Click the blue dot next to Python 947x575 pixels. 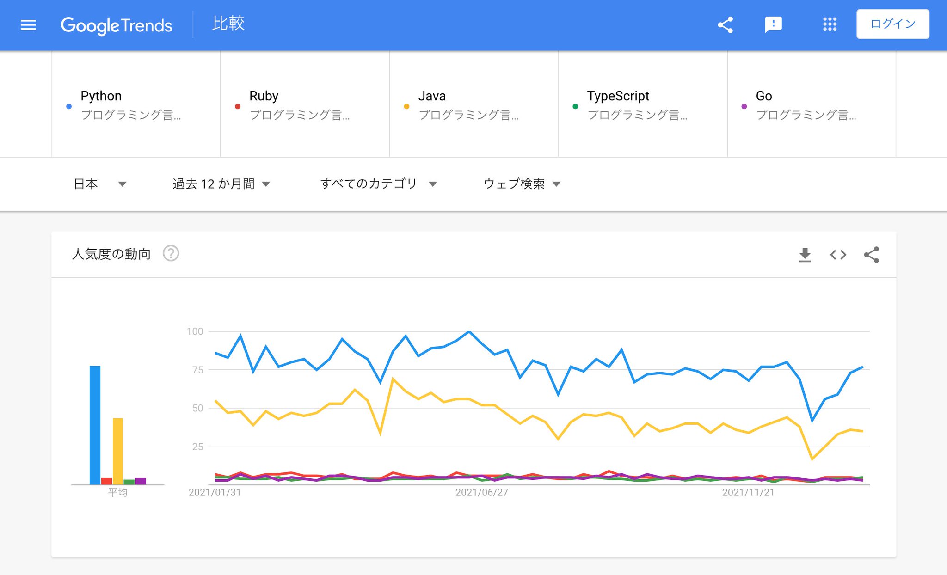(69, 106)
